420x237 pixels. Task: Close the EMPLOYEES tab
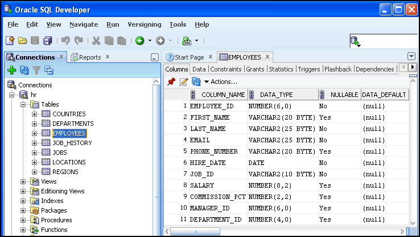(x=267, y=57)
